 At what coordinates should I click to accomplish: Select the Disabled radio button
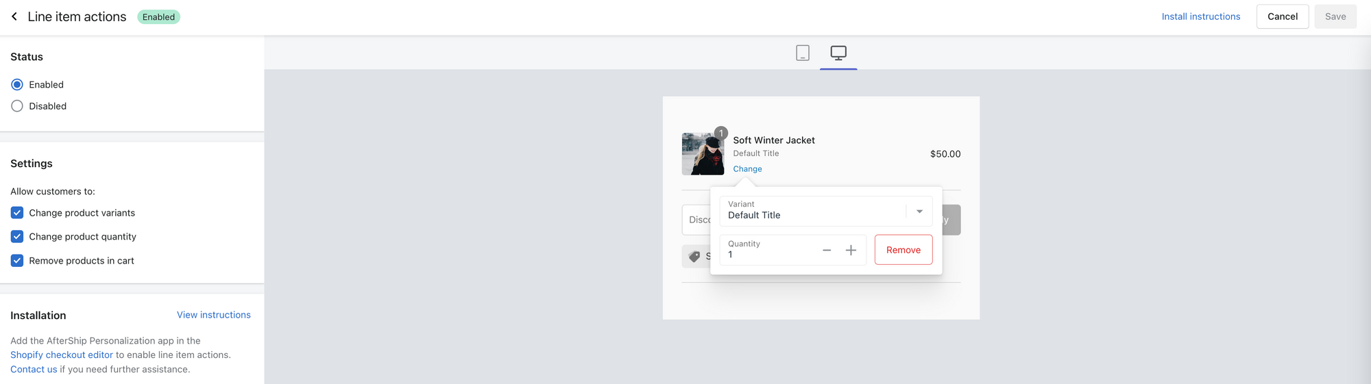click(17, 106)
